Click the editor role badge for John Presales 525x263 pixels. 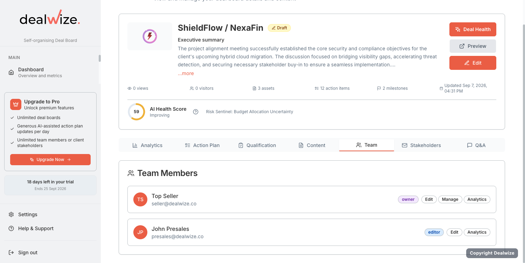pyautogui.click(x=434, y=232)
